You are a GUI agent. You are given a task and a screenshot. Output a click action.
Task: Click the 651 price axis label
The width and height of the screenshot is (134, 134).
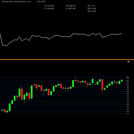(128, 77)
